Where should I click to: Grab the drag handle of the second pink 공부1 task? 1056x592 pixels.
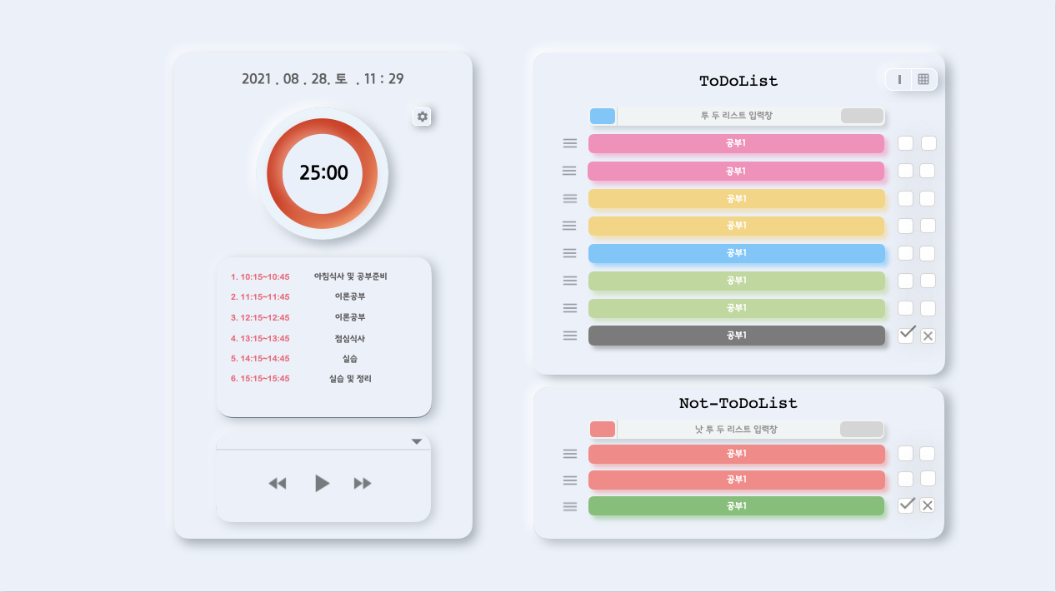(x=569, y=171)
